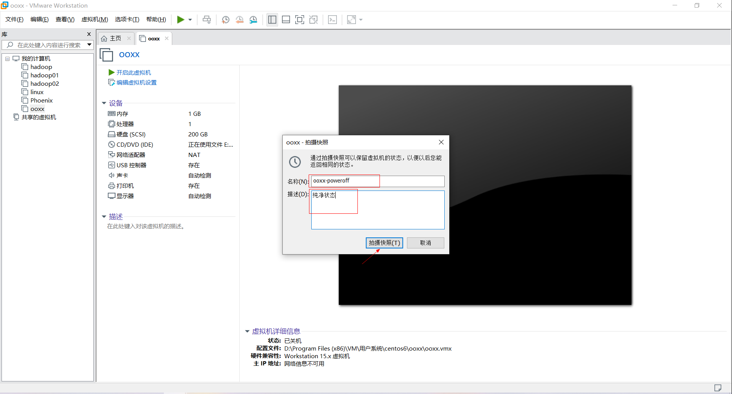Enter full screen mode
The image size is (732, 394).
tap(300, 19)
